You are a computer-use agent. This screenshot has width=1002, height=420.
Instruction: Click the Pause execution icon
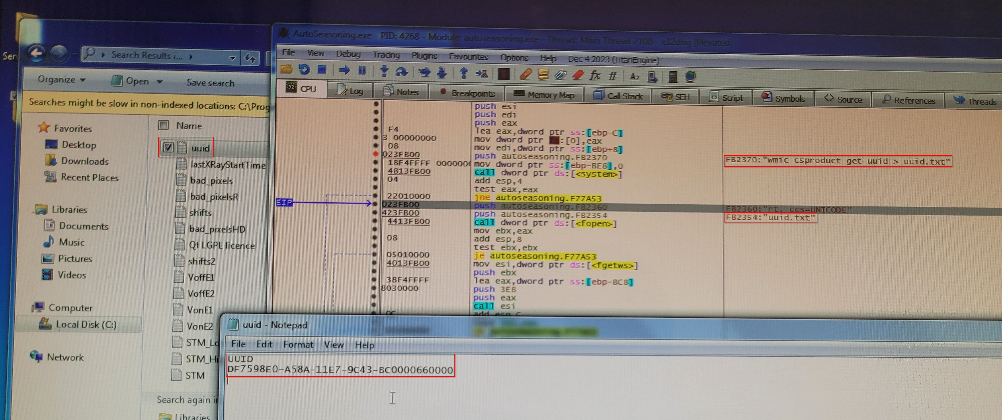362,71
